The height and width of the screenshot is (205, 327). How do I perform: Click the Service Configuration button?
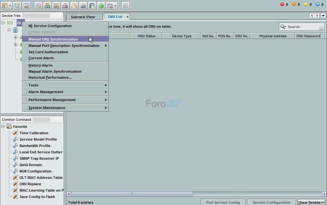click(271, 202)
